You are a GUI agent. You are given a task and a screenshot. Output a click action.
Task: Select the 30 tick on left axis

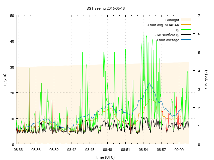tap(12, 67)
